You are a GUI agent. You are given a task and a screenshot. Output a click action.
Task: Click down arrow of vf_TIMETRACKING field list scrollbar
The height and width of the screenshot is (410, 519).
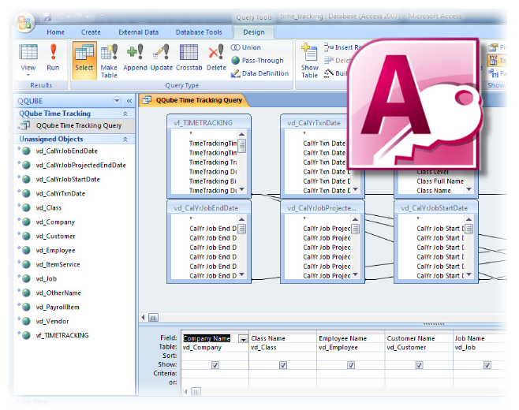[242, 189]
